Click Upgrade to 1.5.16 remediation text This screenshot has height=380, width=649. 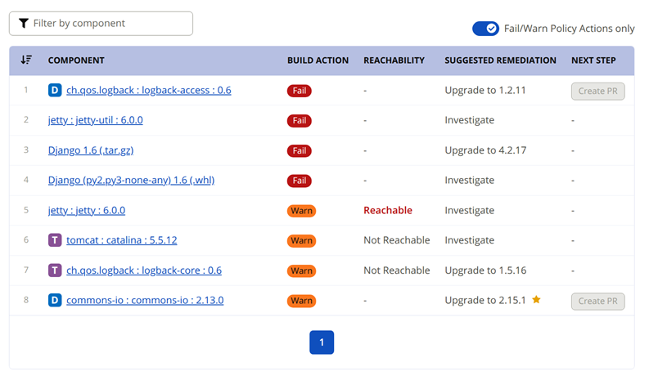(x=485, y=270)
